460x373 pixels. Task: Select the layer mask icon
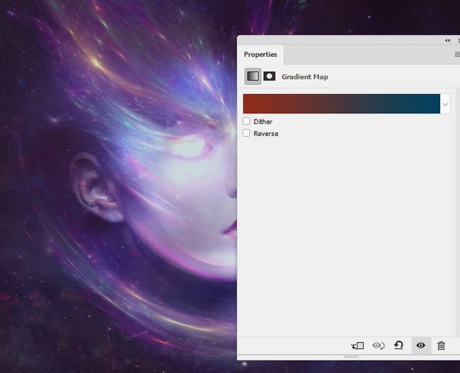[270, 76]
